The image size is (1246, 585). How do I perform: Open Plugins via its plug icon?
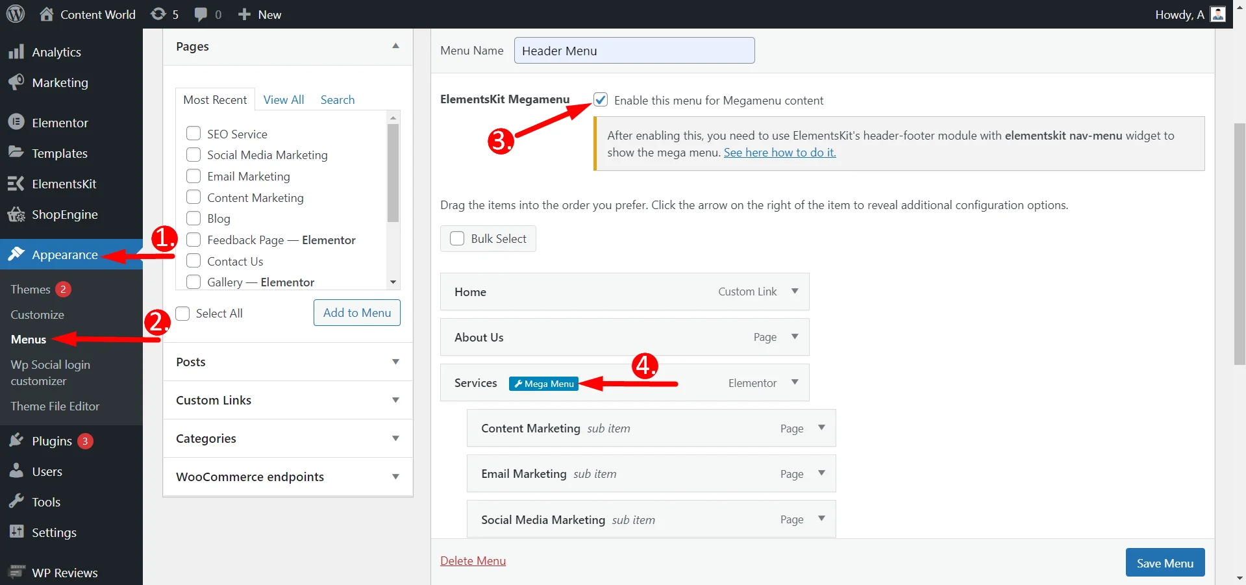point(16,441)
